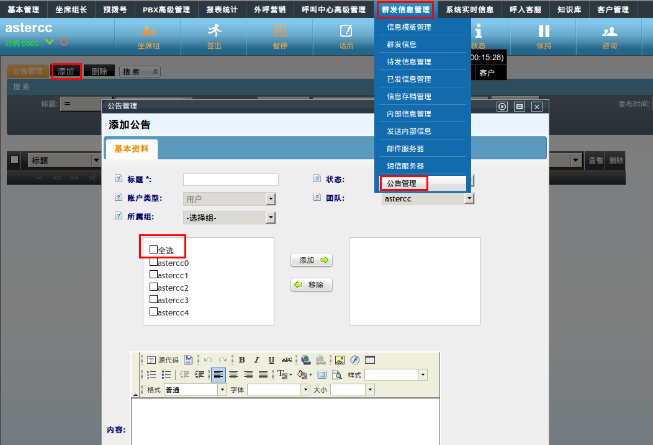Center align text in the editor

[233, 375]
